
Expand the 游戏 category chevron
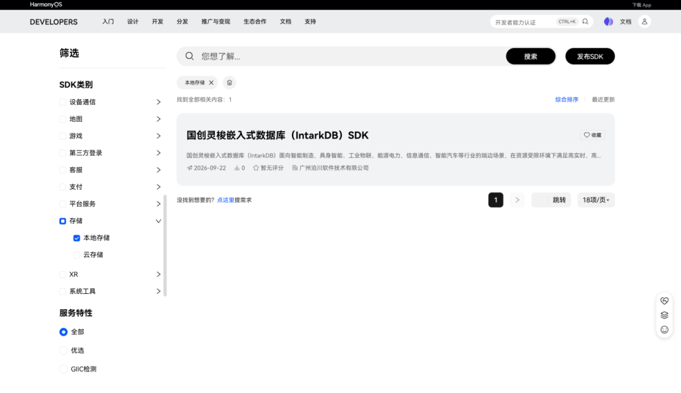pos(158,136)
